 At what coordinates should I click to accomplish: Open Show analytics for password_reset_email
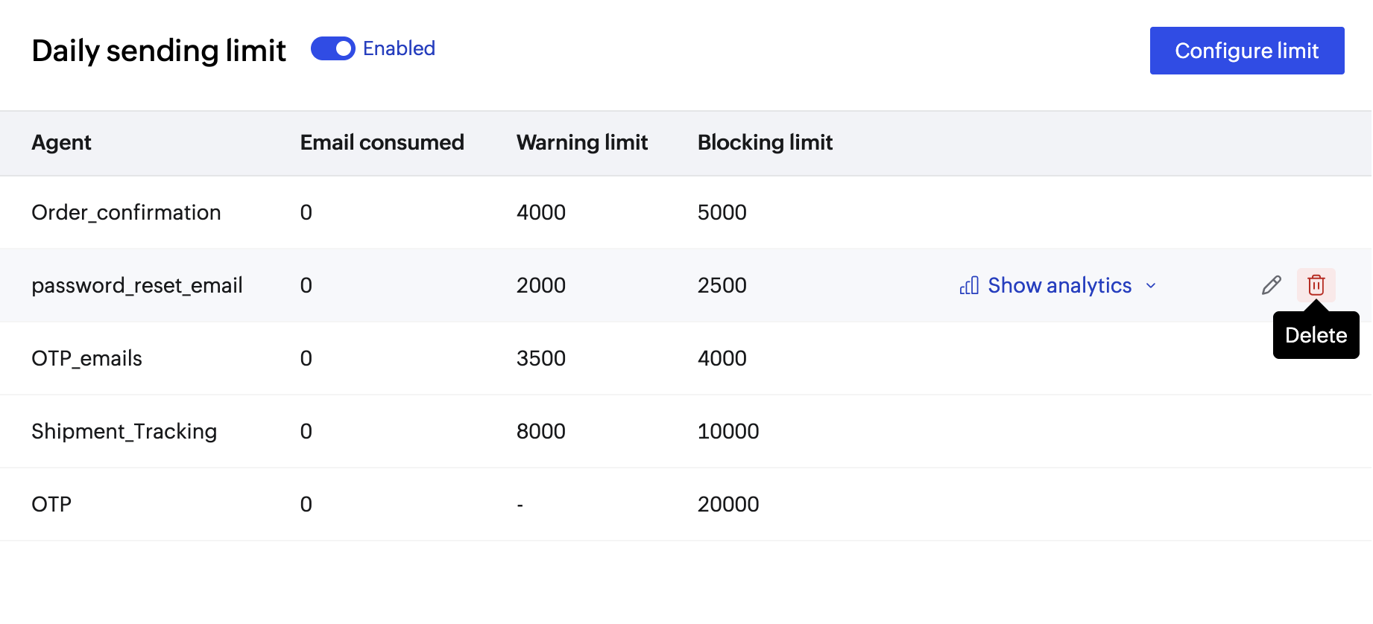coord(1059,286)
